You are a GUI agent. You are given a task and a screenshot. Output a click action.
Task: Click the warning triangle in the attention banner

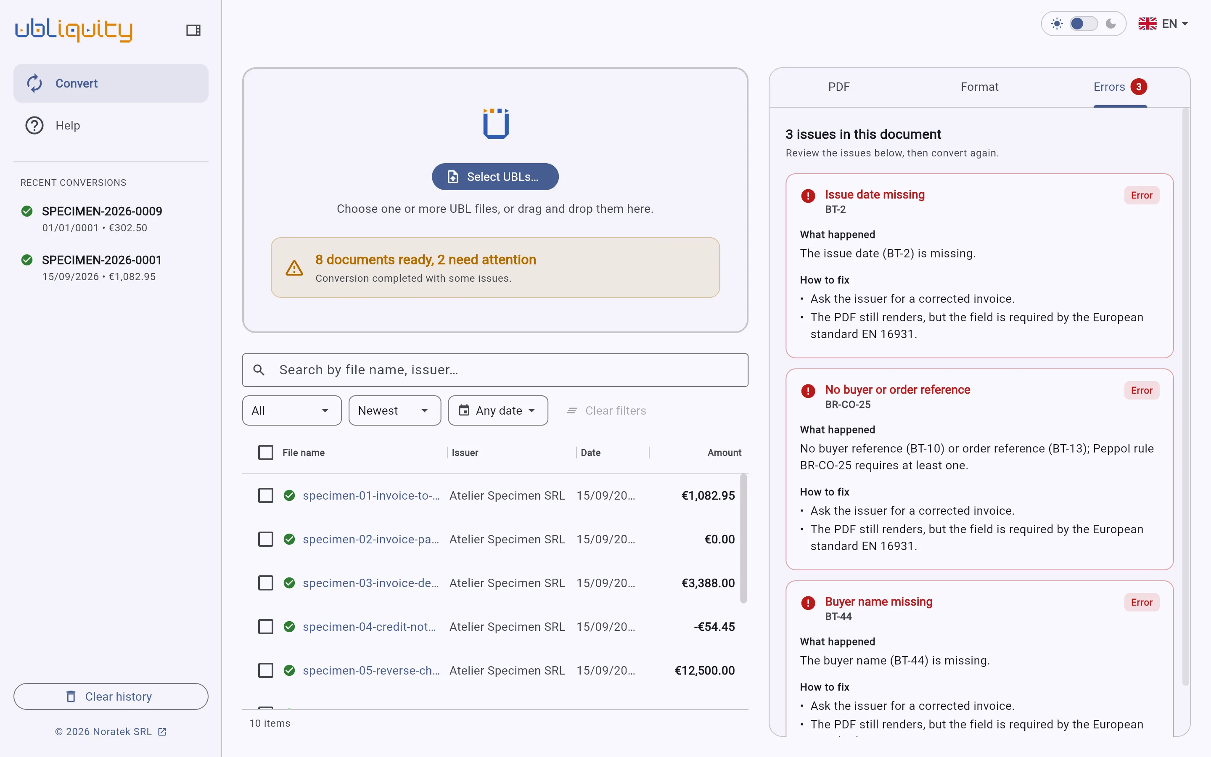pos(294,268)
